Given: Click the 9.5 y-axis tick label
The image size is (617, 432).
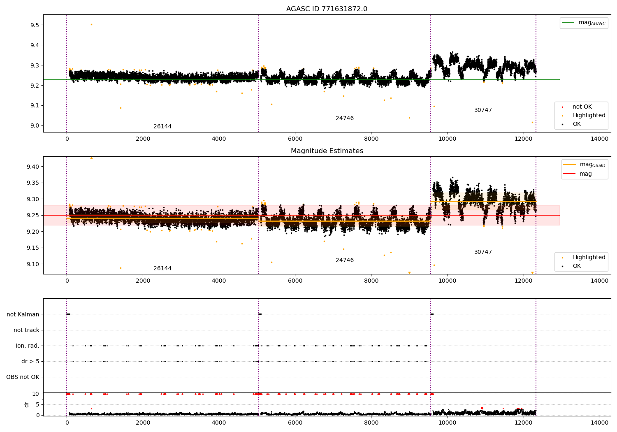Looking at the screenshot, I should [35, 25].
